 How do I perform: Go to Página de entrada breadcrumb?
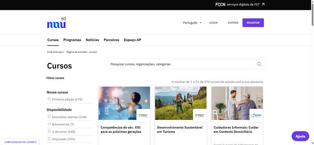tap(77, 52)
